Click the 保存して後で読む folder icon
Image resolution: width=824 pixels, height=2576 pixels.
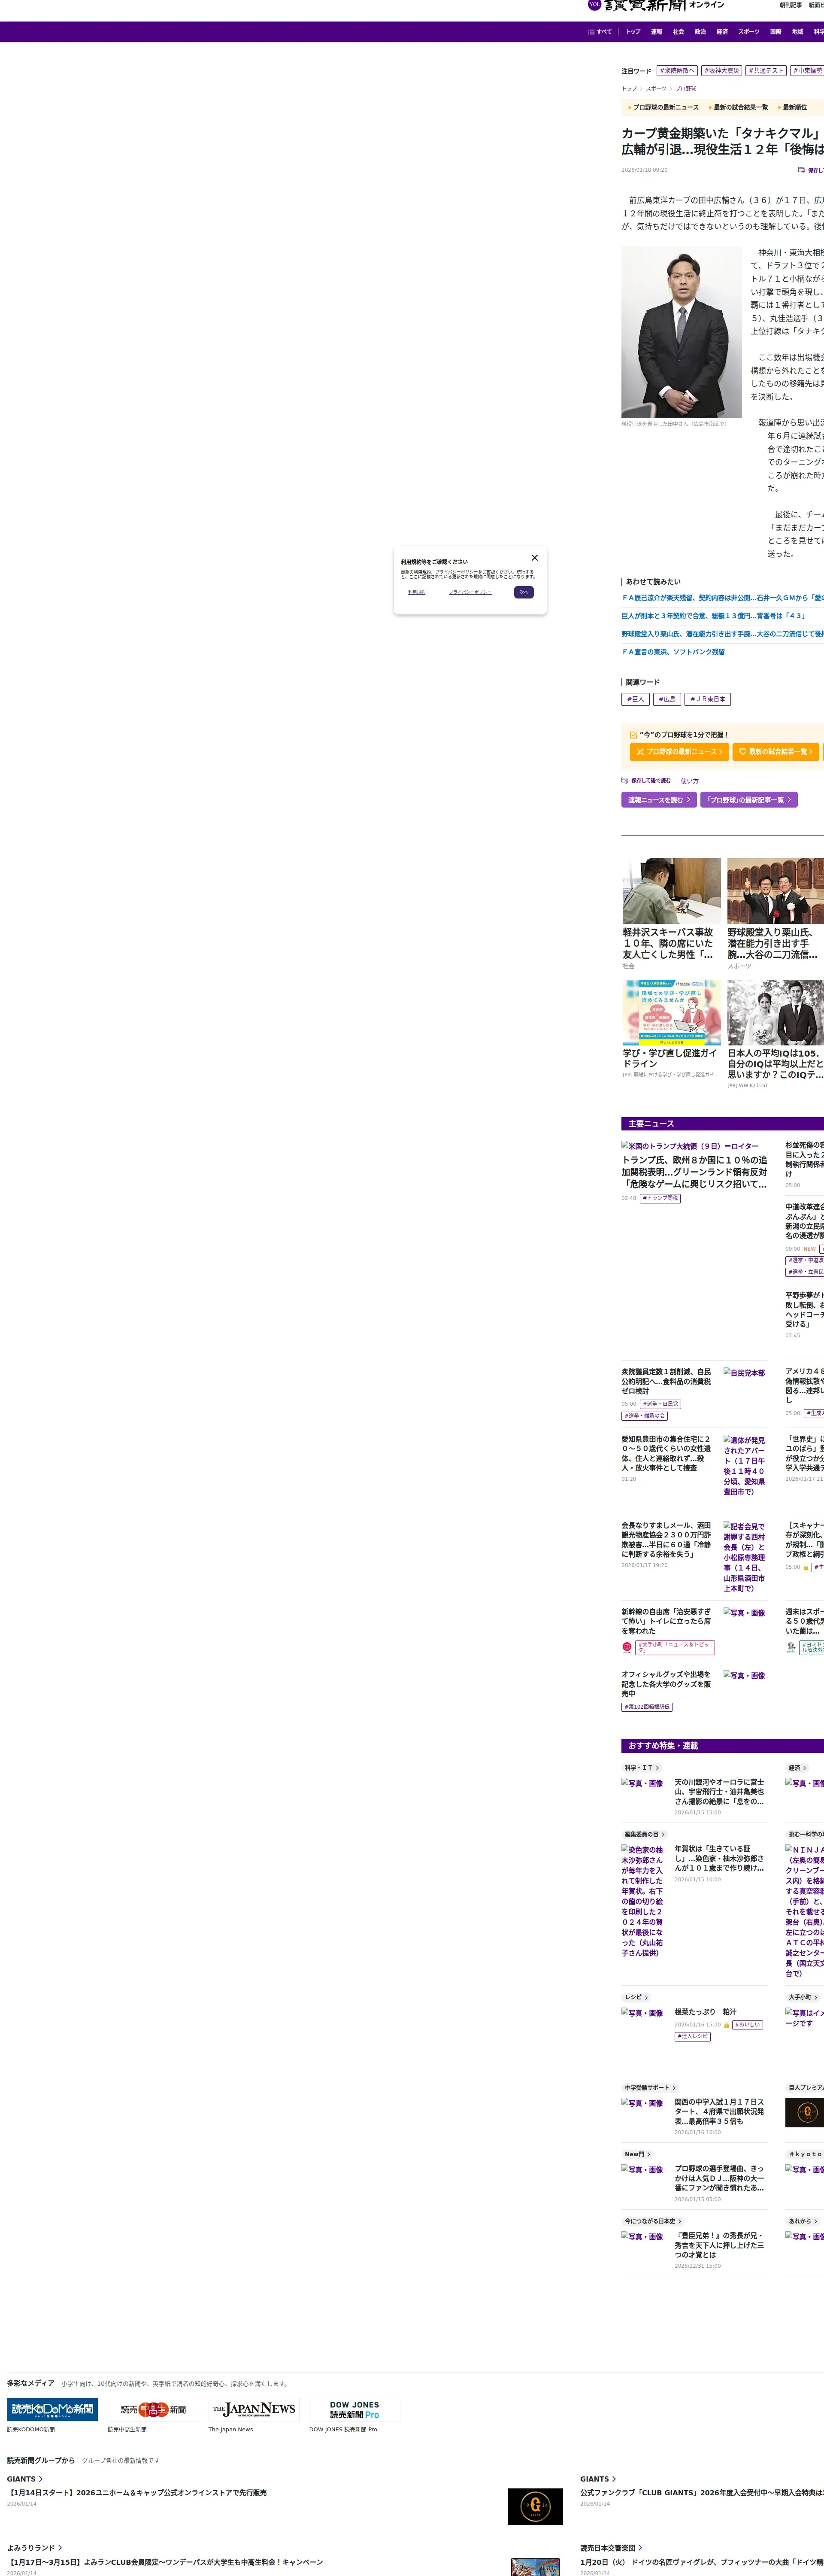tap(624, 781)
